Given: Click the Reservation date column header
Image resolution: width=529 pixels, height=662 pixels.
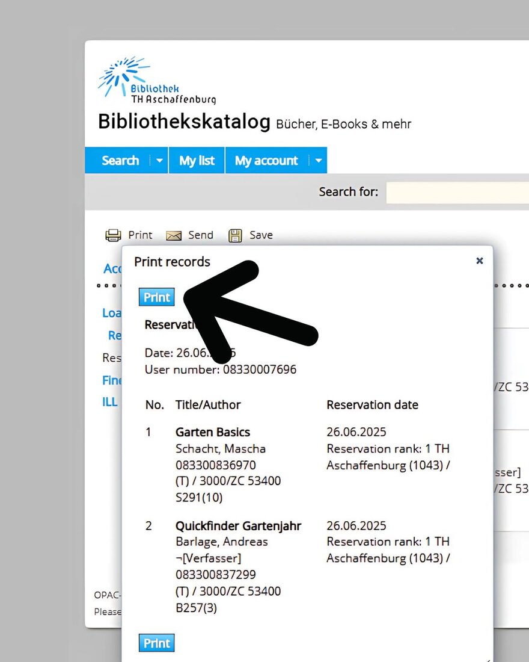Looking at the screenshot, I should click(x=372, y=405).
